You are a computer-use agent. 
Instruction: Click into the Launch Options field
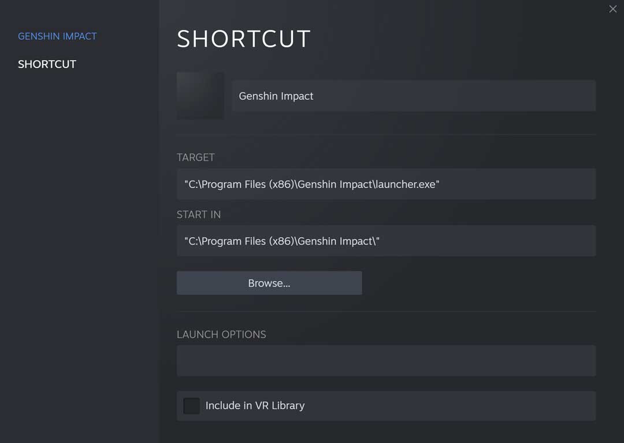(x=386, y=361)
